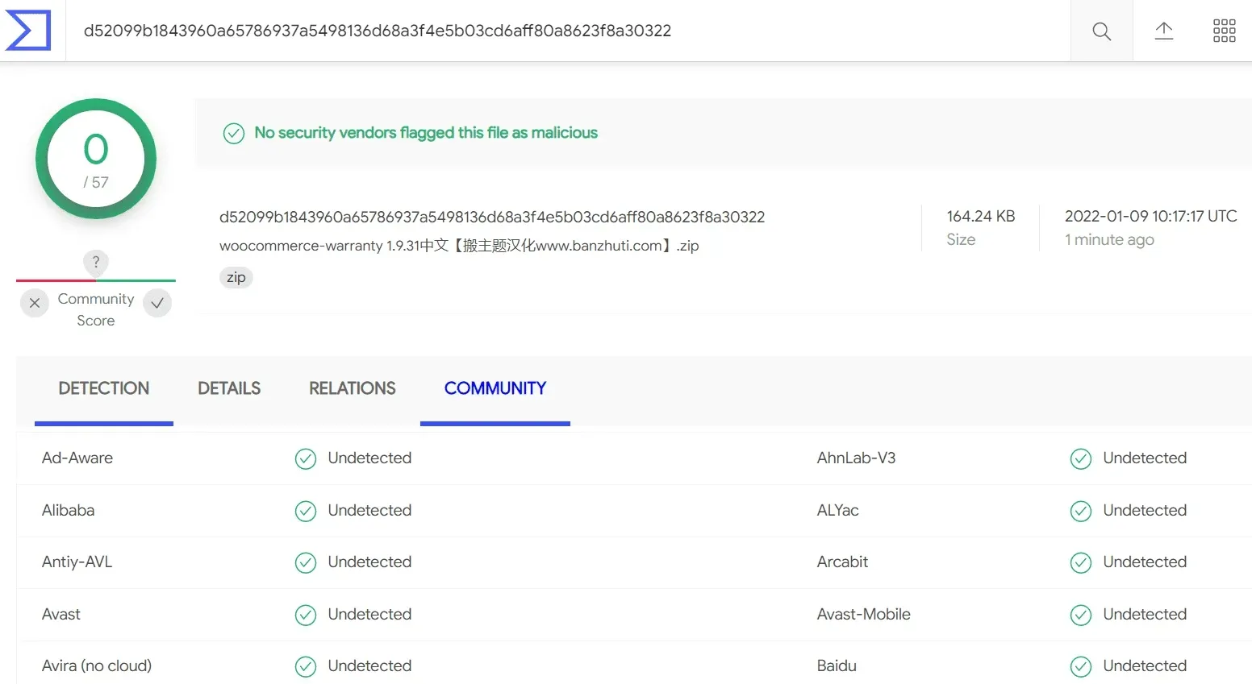Click the Alibaba vendor name
Viewport: 1252px width, 684px height.
69,510
